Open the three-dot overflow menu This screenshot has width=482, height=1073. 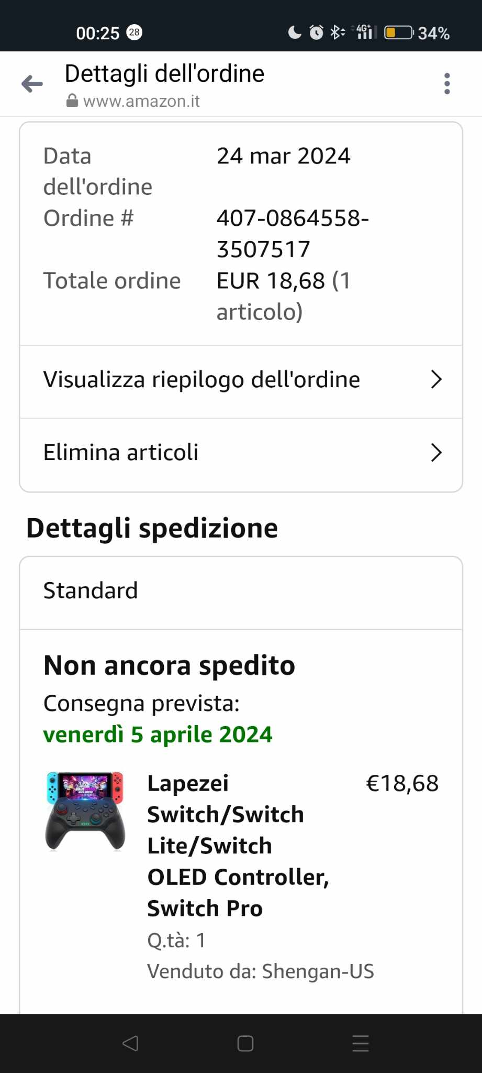(x=447, y=84)
